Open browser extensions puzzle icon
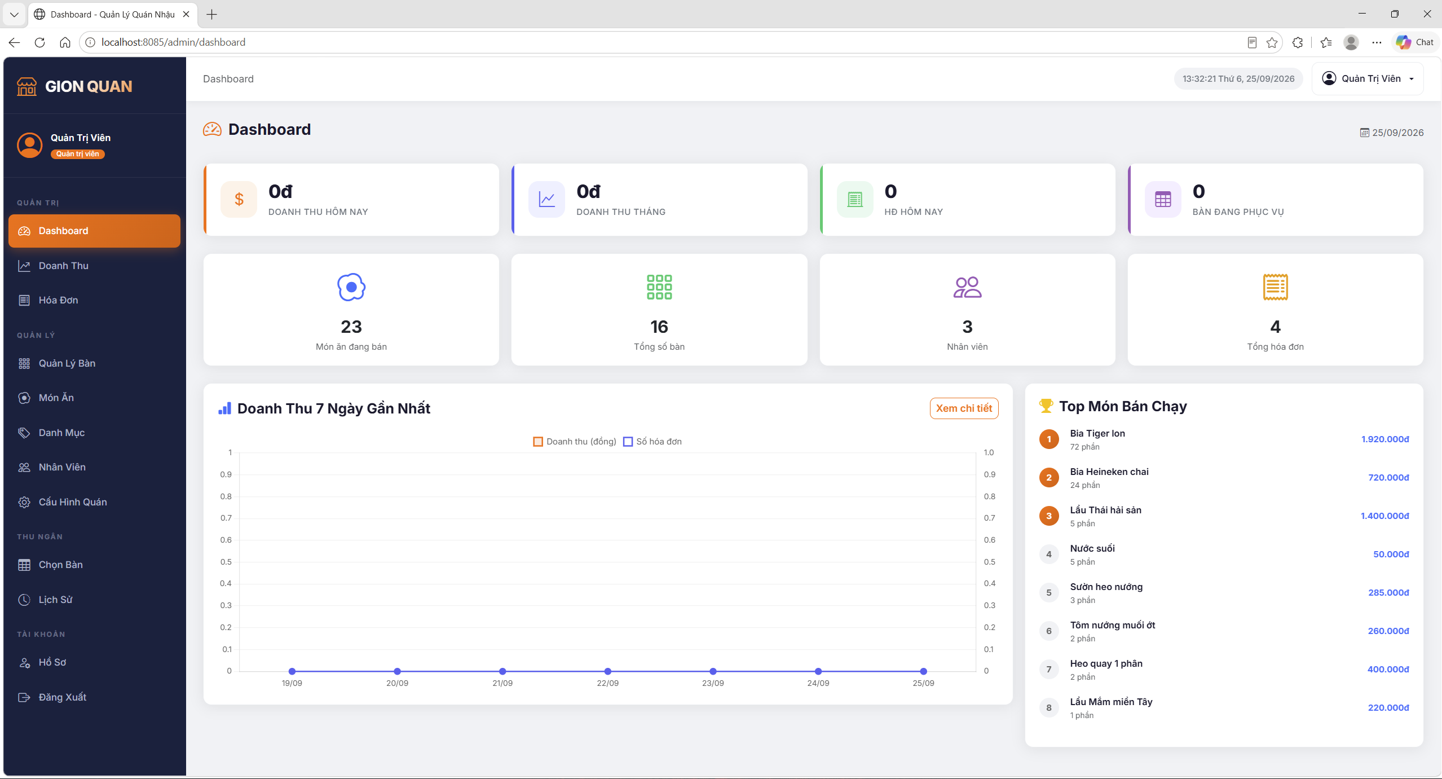Screen dimensions: 1442x779 pos(1298,42)
